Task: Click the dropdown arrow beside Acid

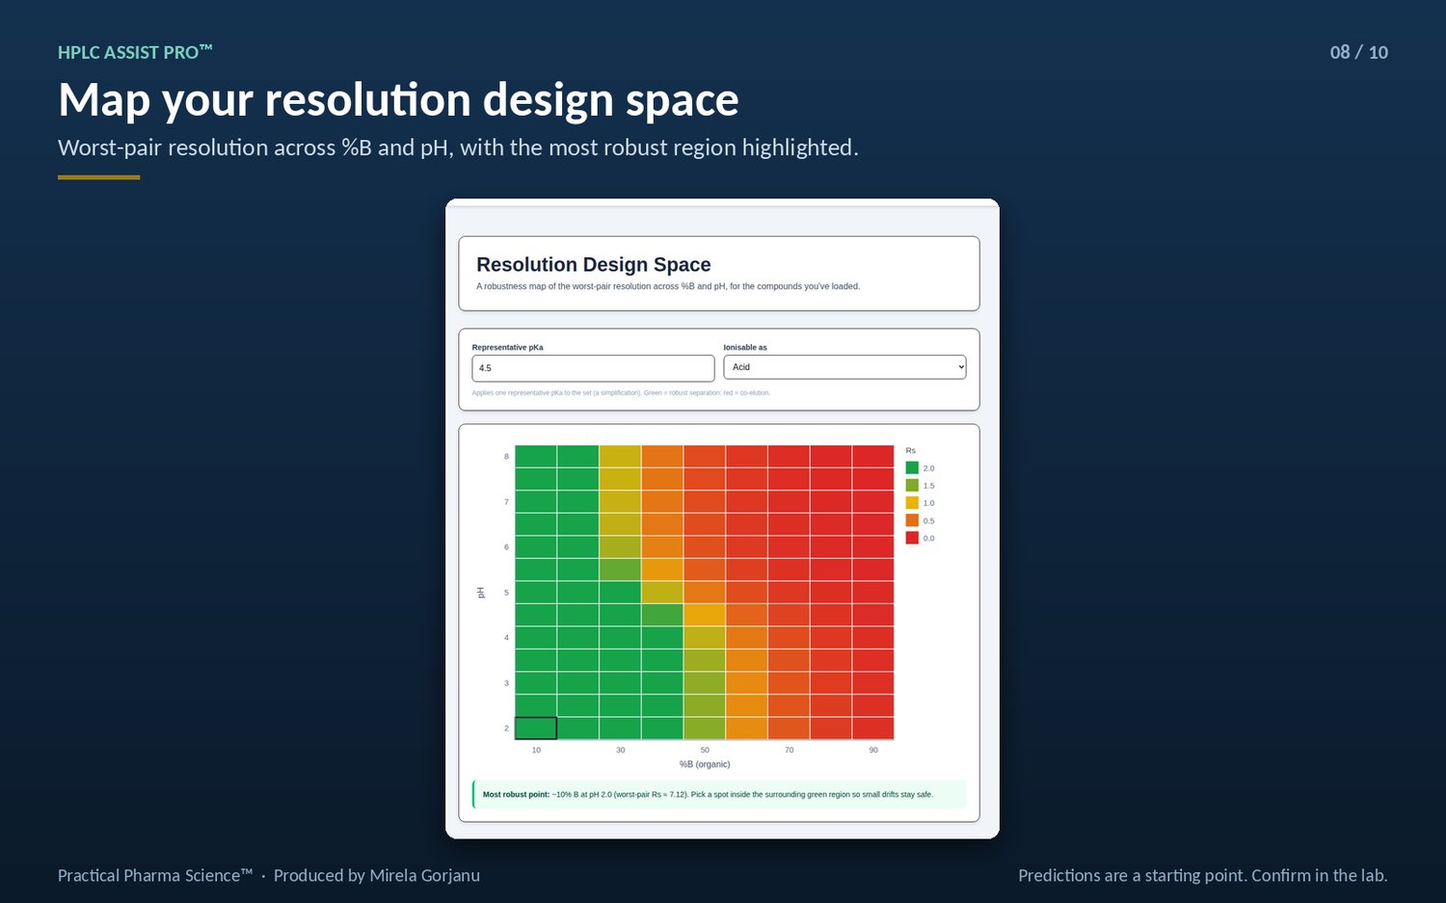Action: (960, 367)
